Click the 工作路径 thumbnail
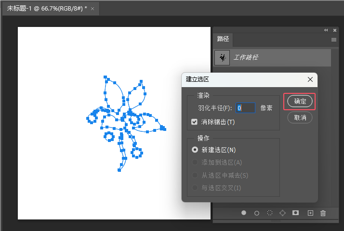Screen dimensions: 344x231 (x=222, y=58)
